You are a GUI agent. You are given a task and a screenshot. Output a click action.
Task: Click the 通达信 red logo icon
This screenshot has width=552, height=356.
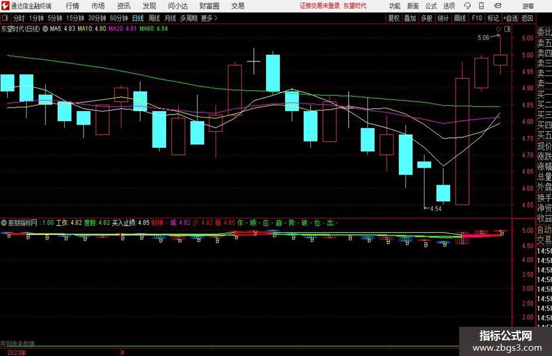[5, 6]
